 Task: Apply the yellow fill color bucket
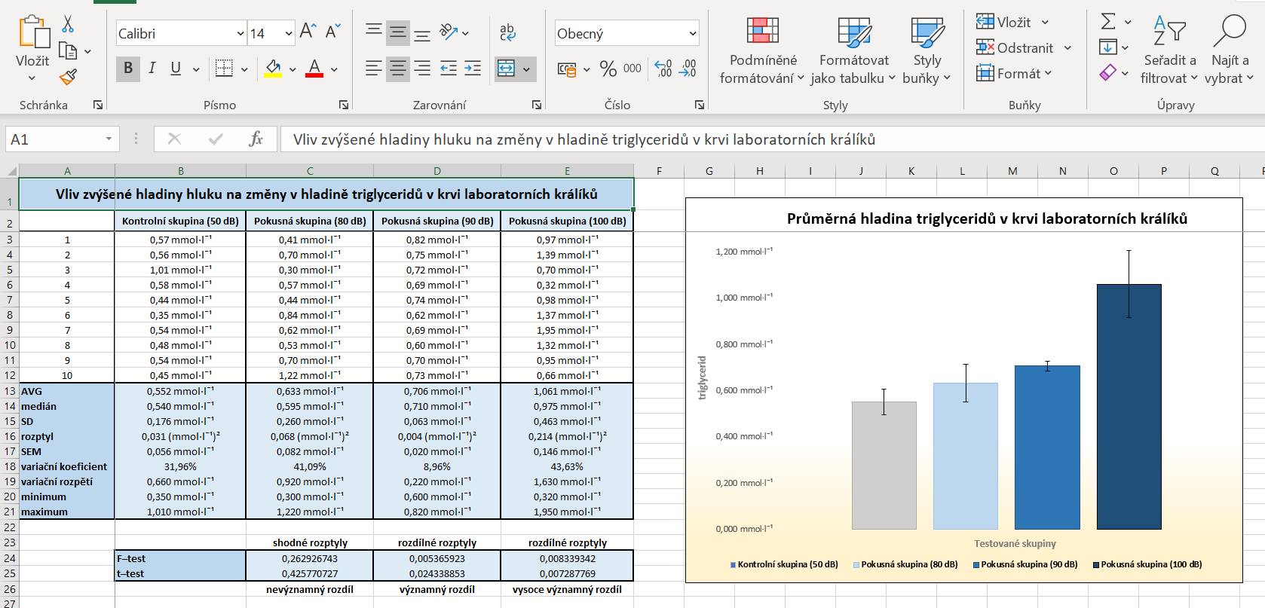[273, 69]
